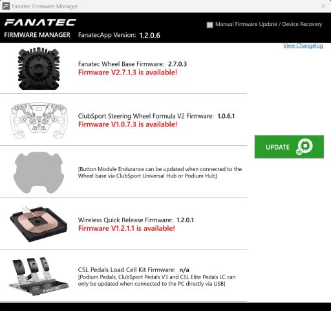Click the Fanatec app icon in the title bar
The height and width of the screenshot is (311, 331).
[x=6, y=6]
